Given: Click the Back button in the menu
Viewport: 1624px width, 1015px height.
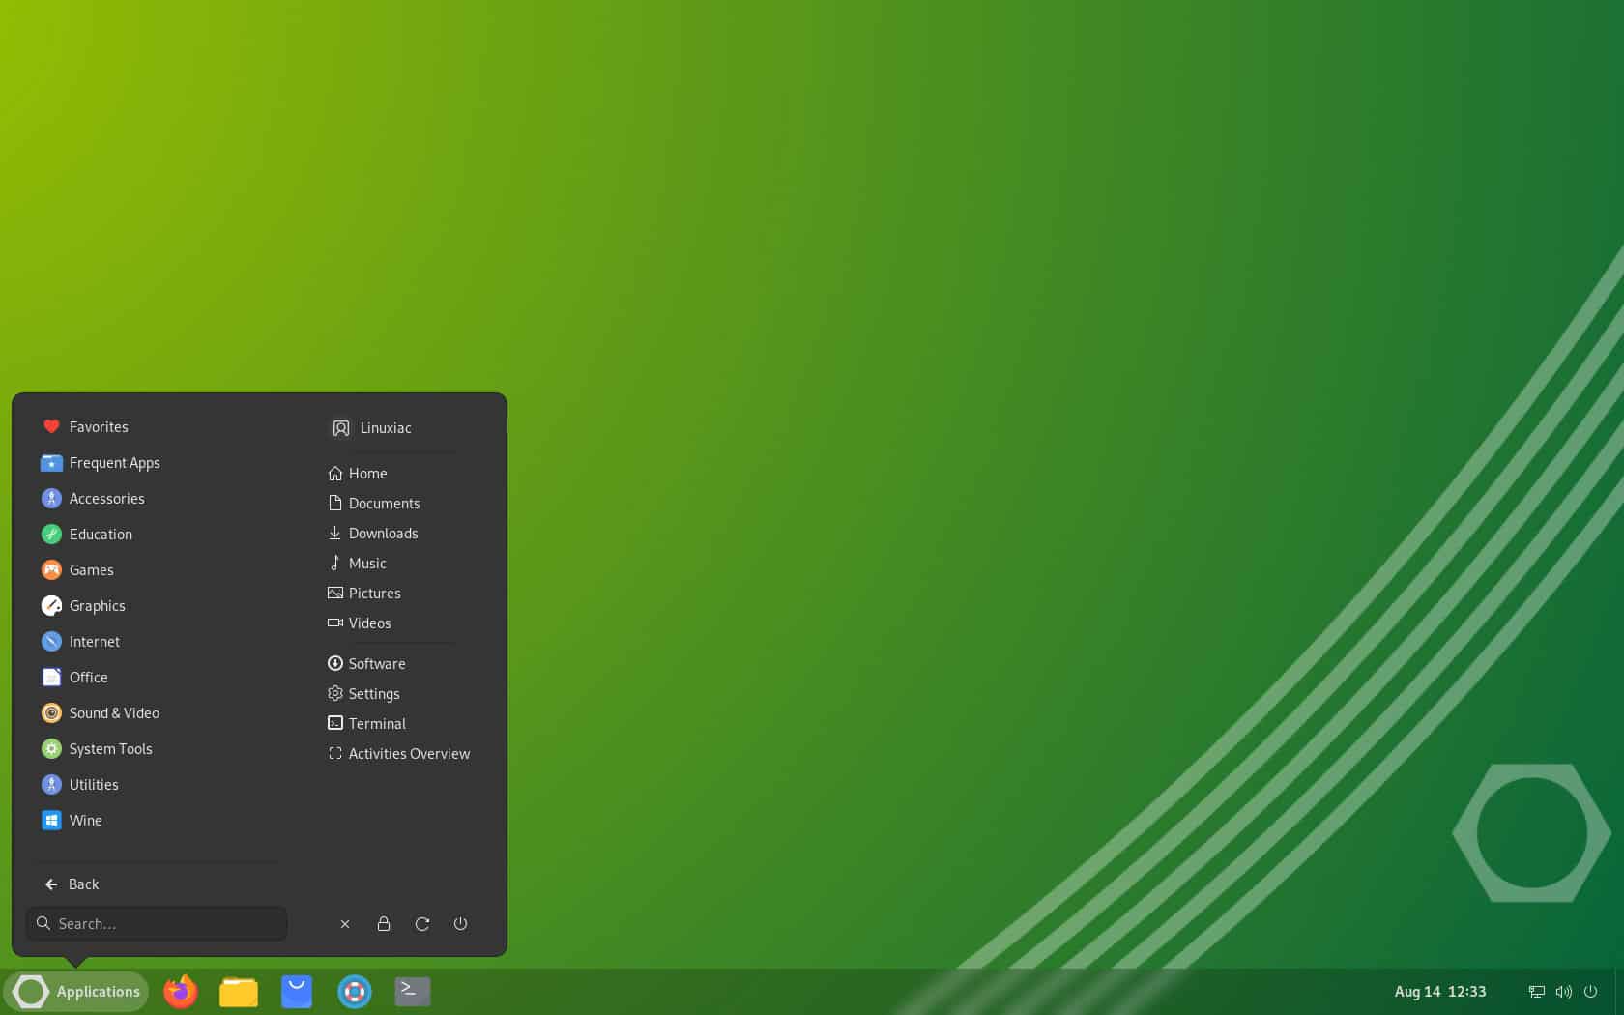Looking at the screenshot, I should [x=83, y=884].
